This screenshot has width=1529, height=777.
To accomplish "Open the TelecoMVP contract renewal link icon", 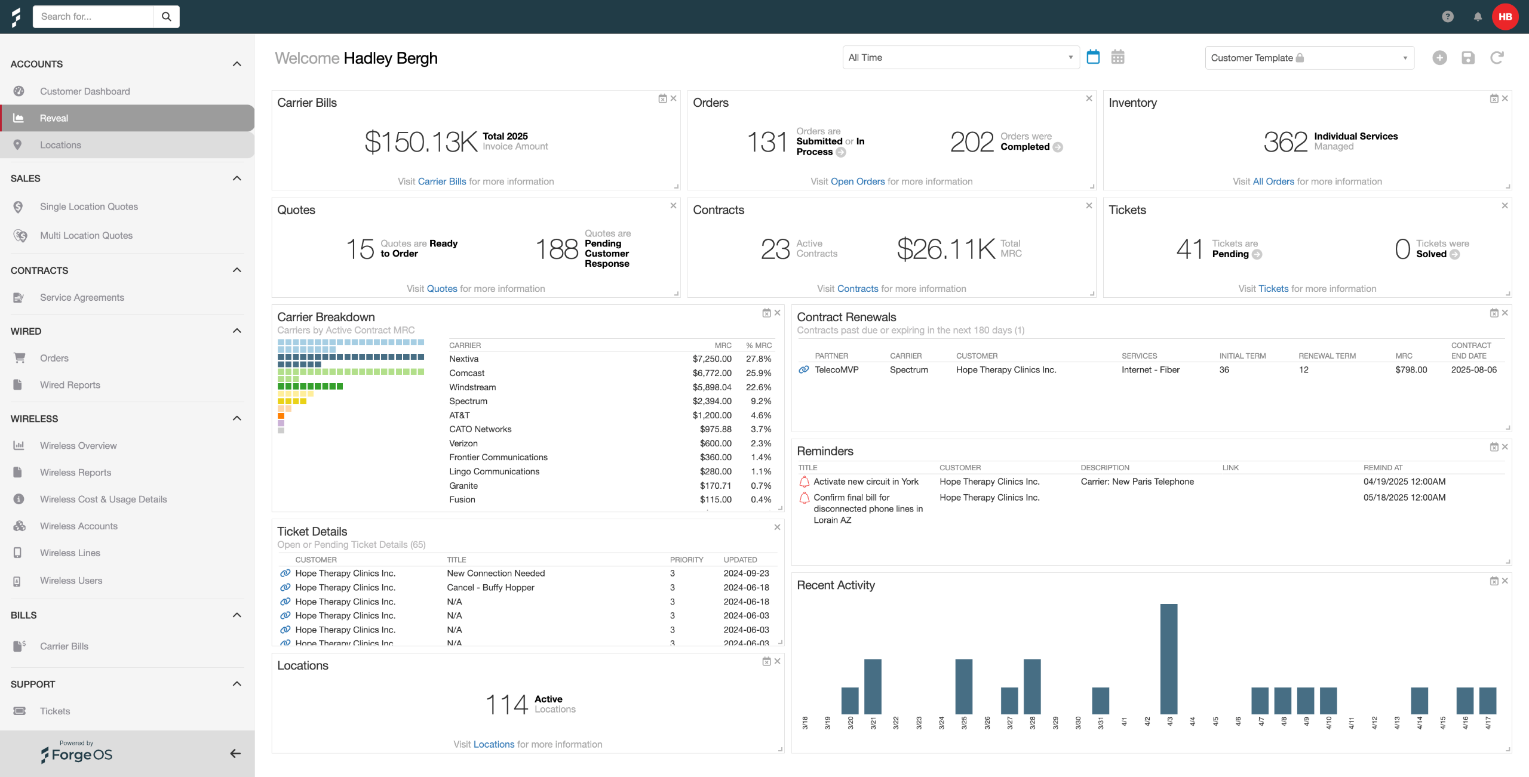I will (x=804, y=370).
